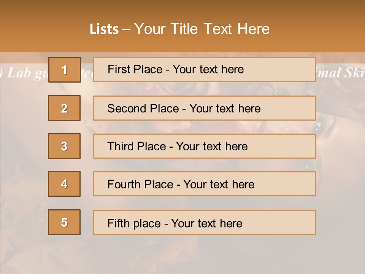Click the word 'Third' in the list
This screenshot has height=274, width=365.
pos(121,147)
